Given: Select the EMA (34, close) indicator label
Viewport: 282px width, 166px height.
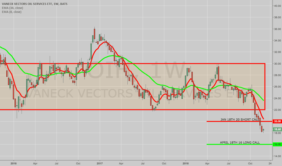Looking at the screenshot, I should (12, 8).
